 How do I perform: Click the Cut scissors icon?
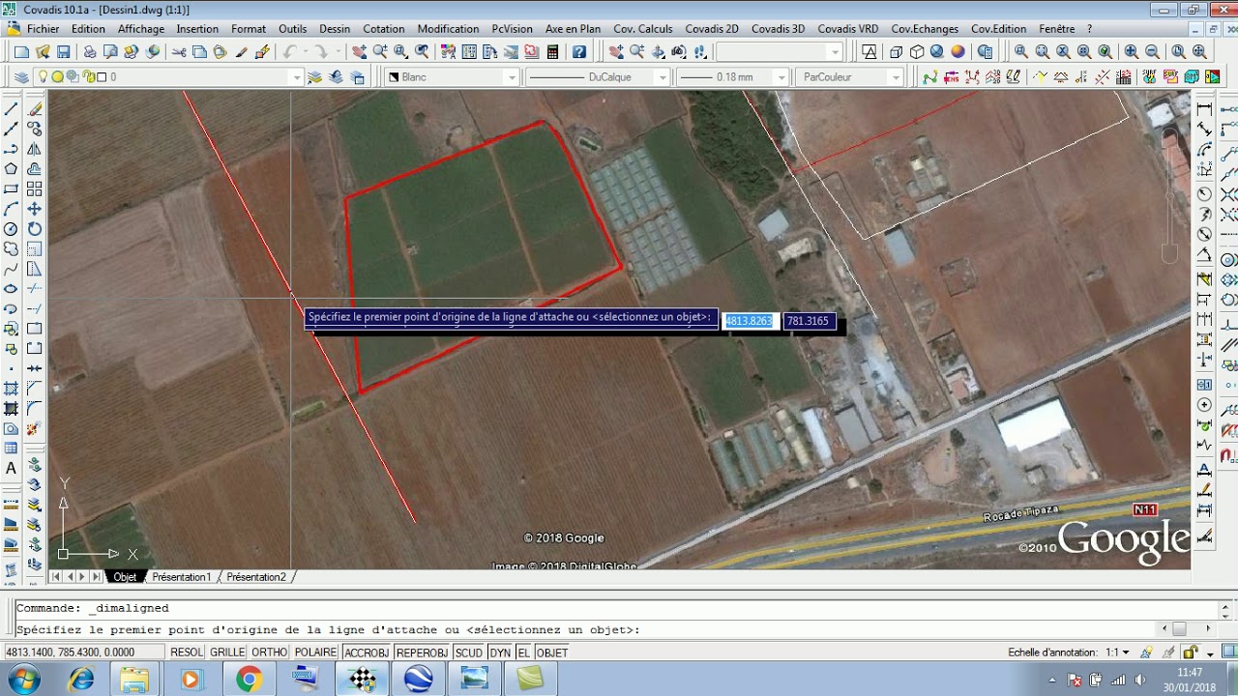tap(179, 52)
